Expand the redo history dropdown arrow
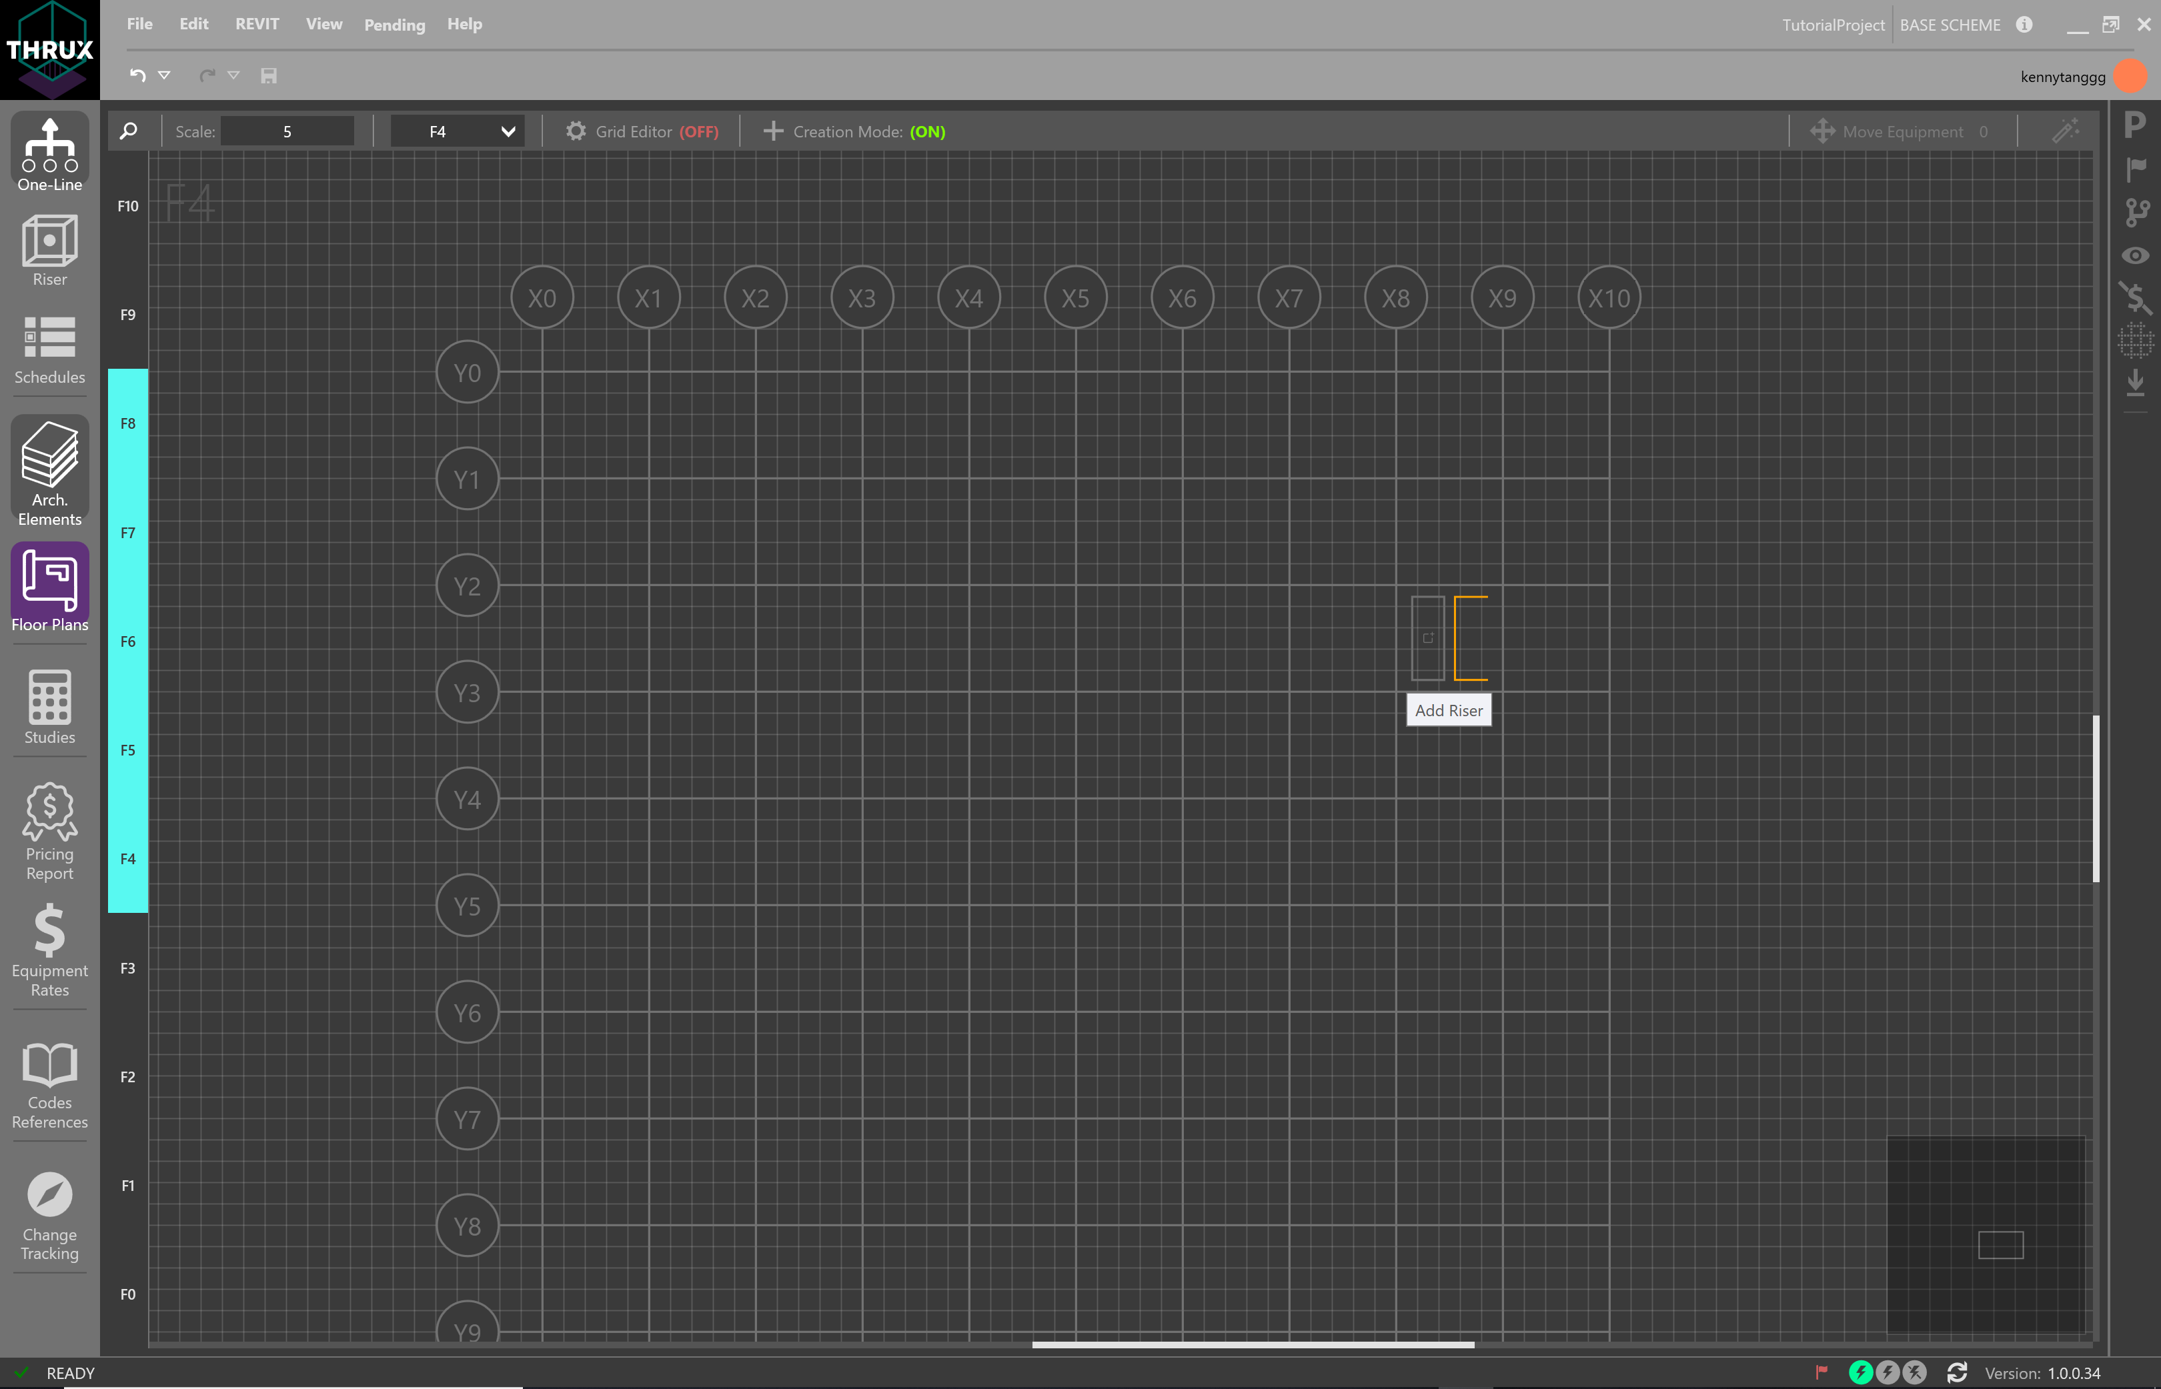Screen dimensions: 2161x1389 coord(233,76)
